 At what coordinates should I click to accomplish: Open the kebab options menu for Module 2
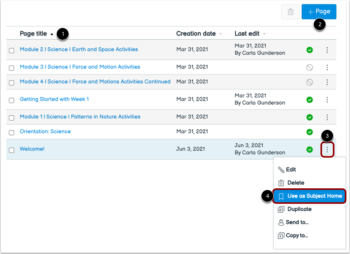pyautogui.click(x=327, y=50)
